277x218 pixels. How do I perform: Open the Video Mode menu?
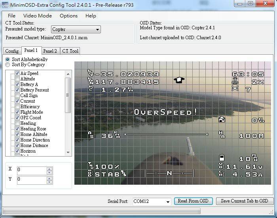[x=38, y=16]
